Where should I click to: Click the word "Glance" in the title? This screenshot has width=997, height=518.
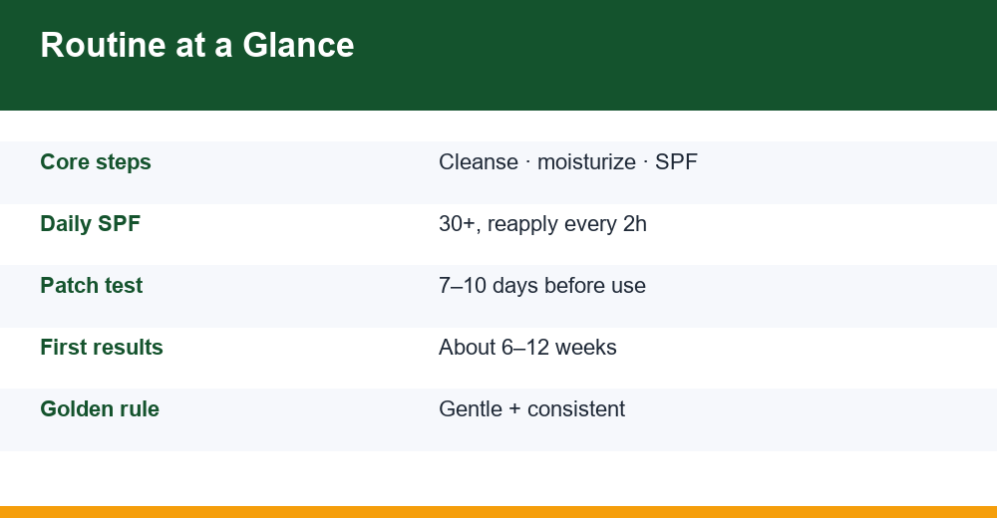tap(298, 45)
